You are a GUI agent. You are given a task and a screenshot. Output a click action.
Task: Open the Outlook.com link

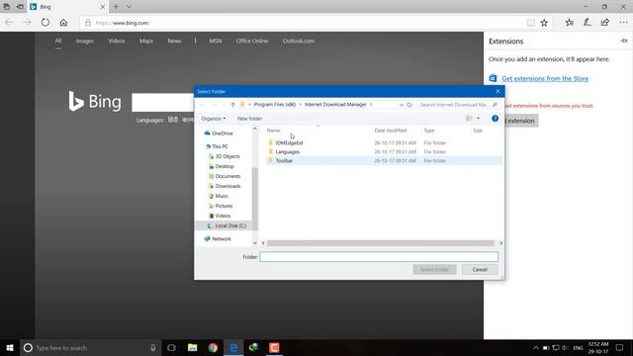coord(299,41)
